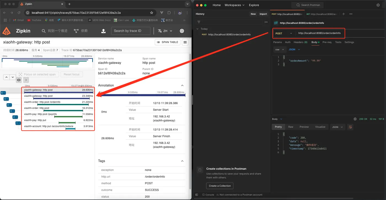Image resolution: width=386 pixels, height=200 pixels.
Task: Click the Reset focus button
Action: tap(71, 74)
